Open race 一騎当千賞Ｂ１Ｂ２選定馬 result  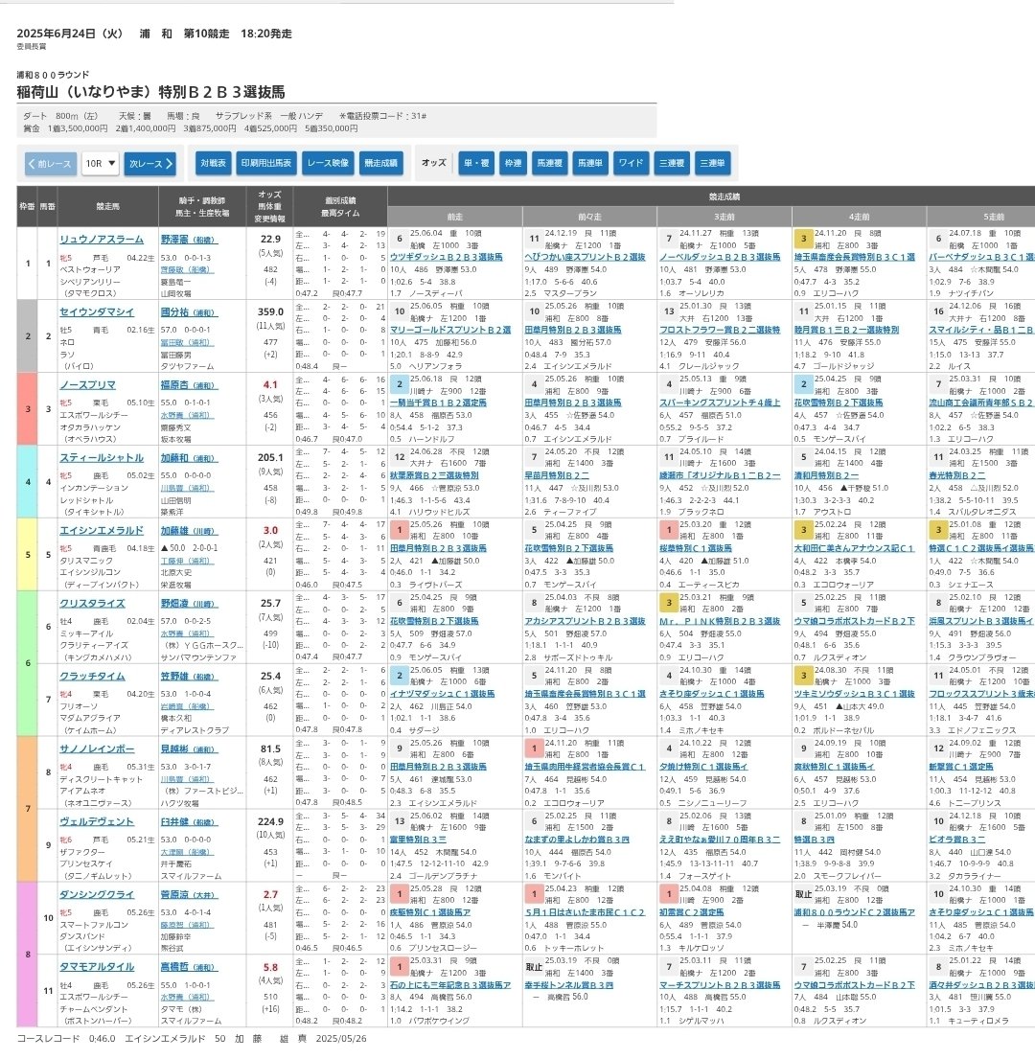pyautogui.click(x=438, y=403)
